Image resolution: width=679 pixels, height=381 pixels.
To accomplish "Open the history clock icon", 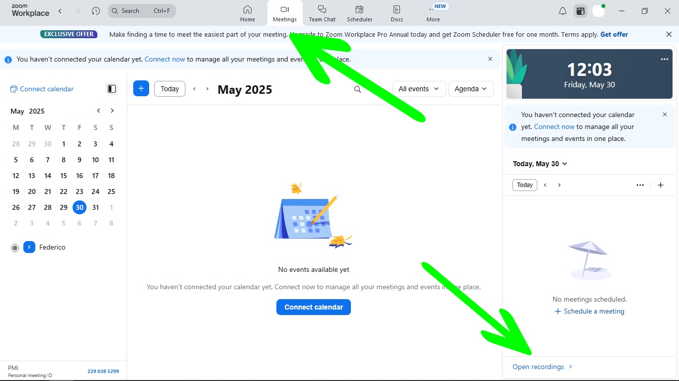I will (x=96, y=11).
